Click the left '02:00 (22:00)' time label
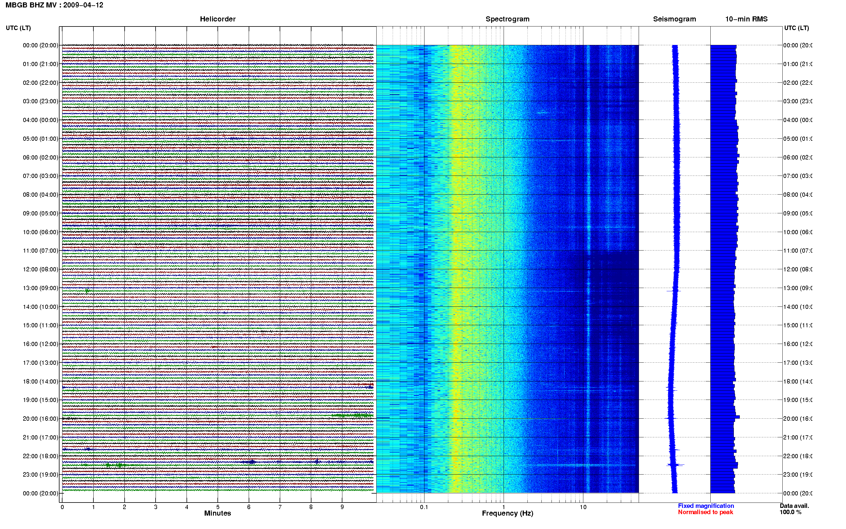Screen dimensions: 846x529 (40, 83)
